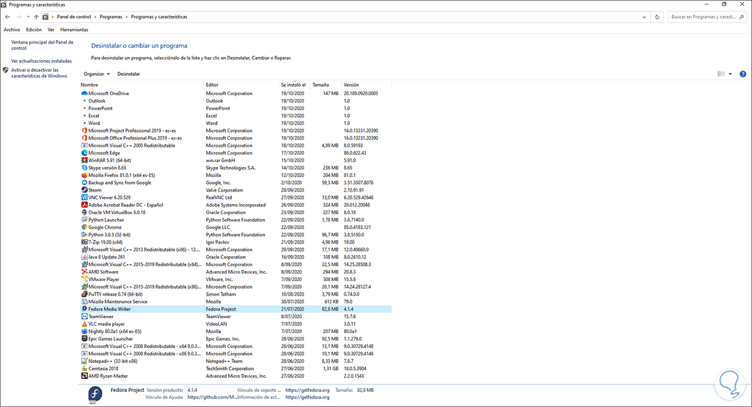Sort by the Versión column header
Screen dimensions: 752x407
click(x=366, y=85)
